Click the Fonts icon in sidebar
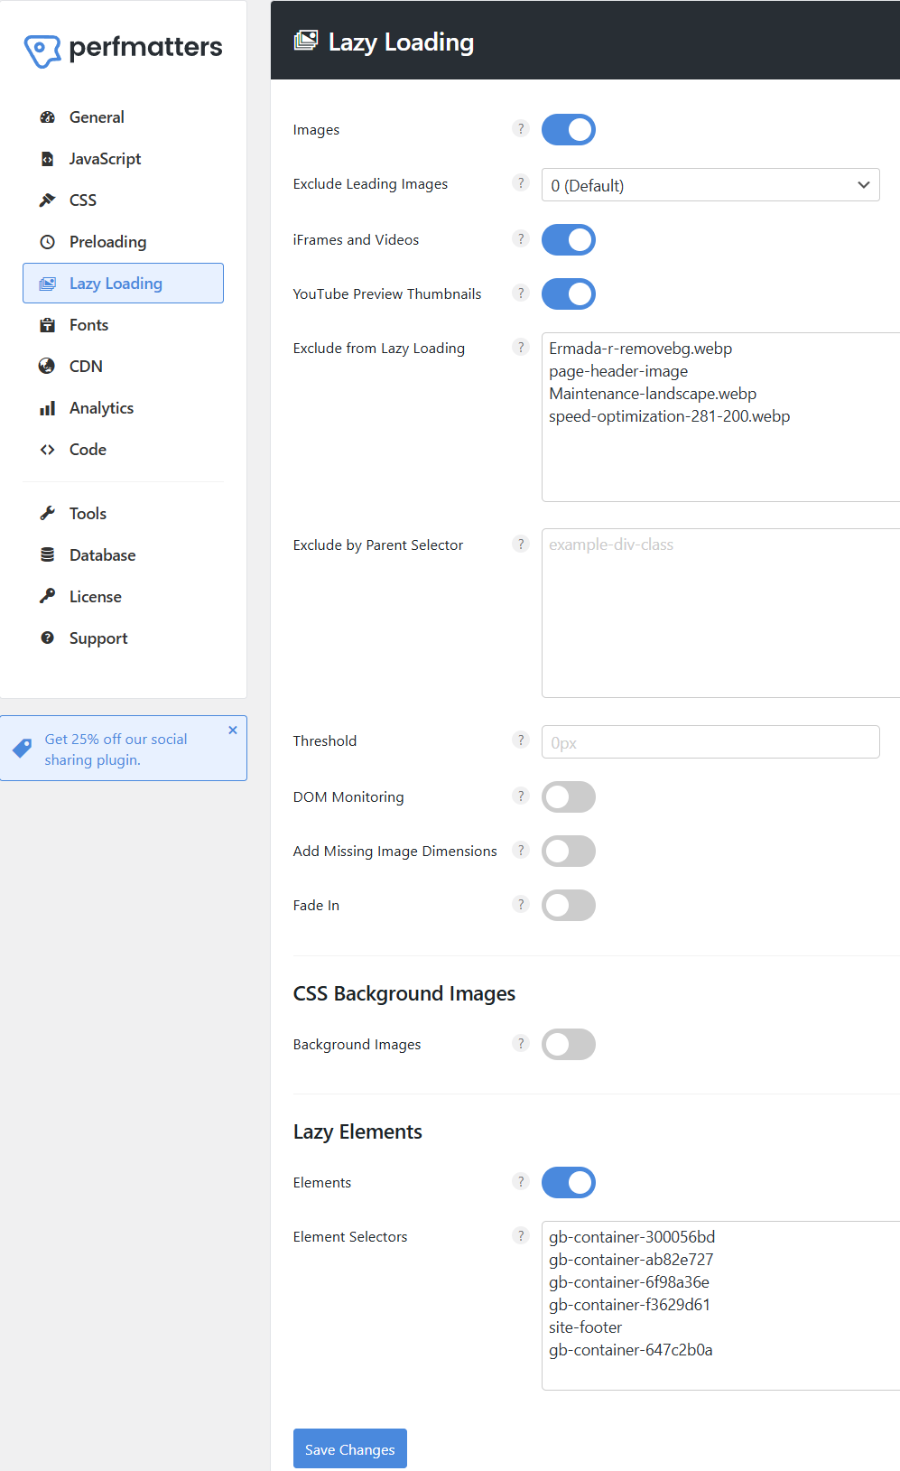900x1471 pixels. pyautogui.click(x=48, y=325)
